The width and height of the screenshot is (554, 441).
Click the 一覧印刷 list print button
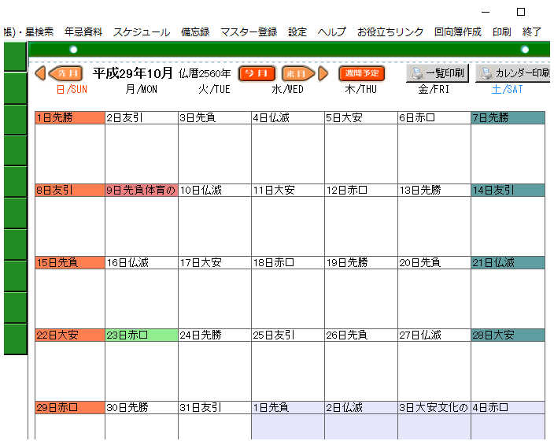(438, 73)
